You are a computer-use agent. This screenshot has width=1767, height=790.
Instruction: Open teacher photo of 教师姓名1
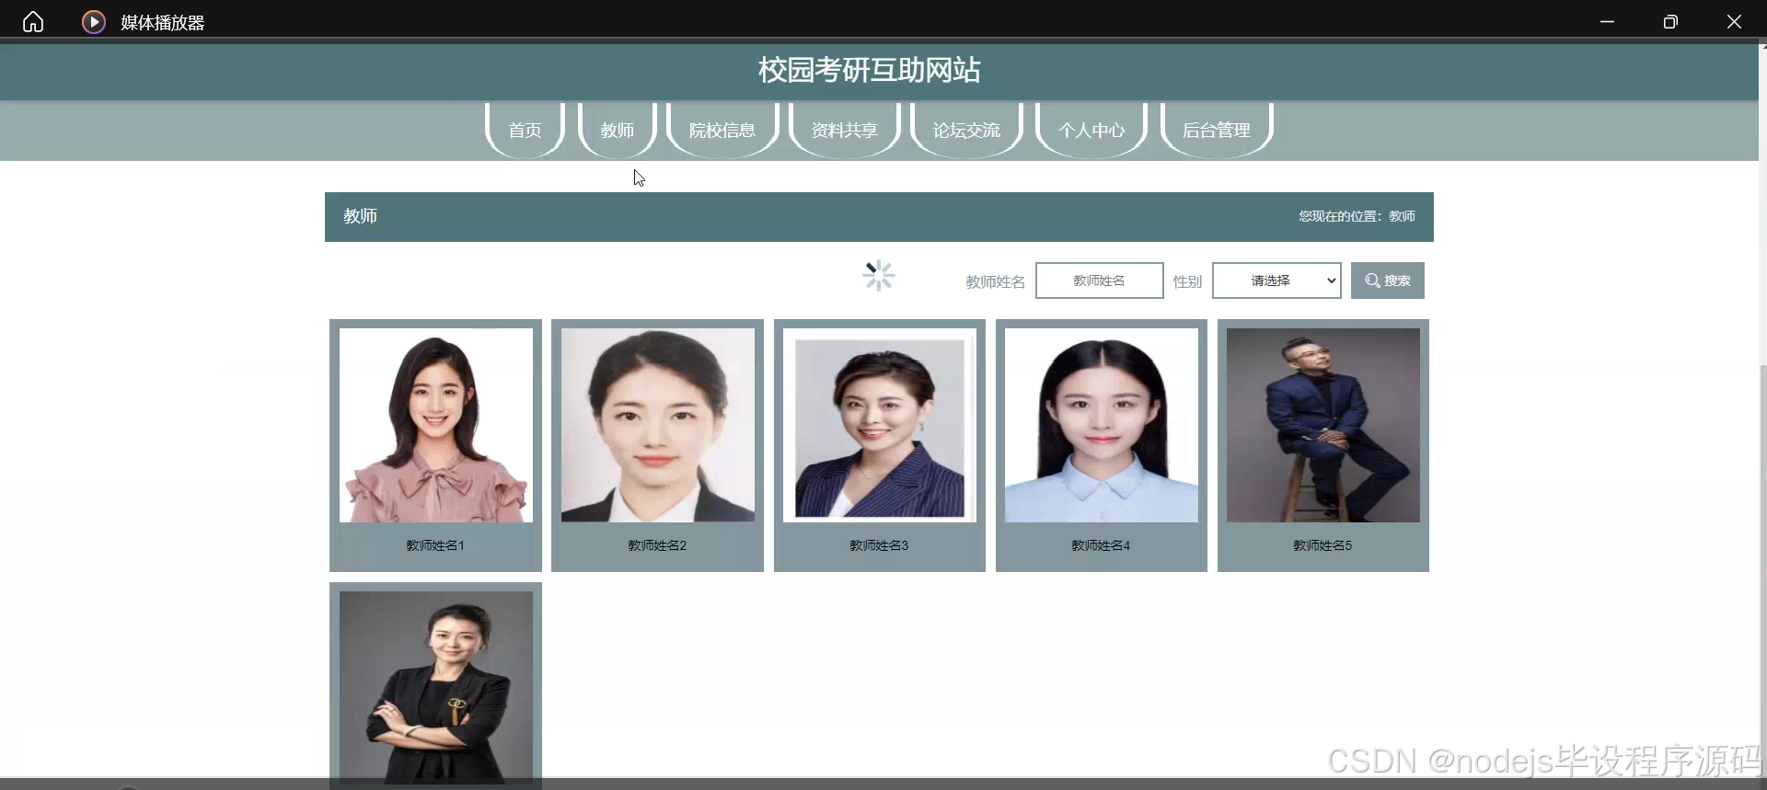[x=436, y=425]
